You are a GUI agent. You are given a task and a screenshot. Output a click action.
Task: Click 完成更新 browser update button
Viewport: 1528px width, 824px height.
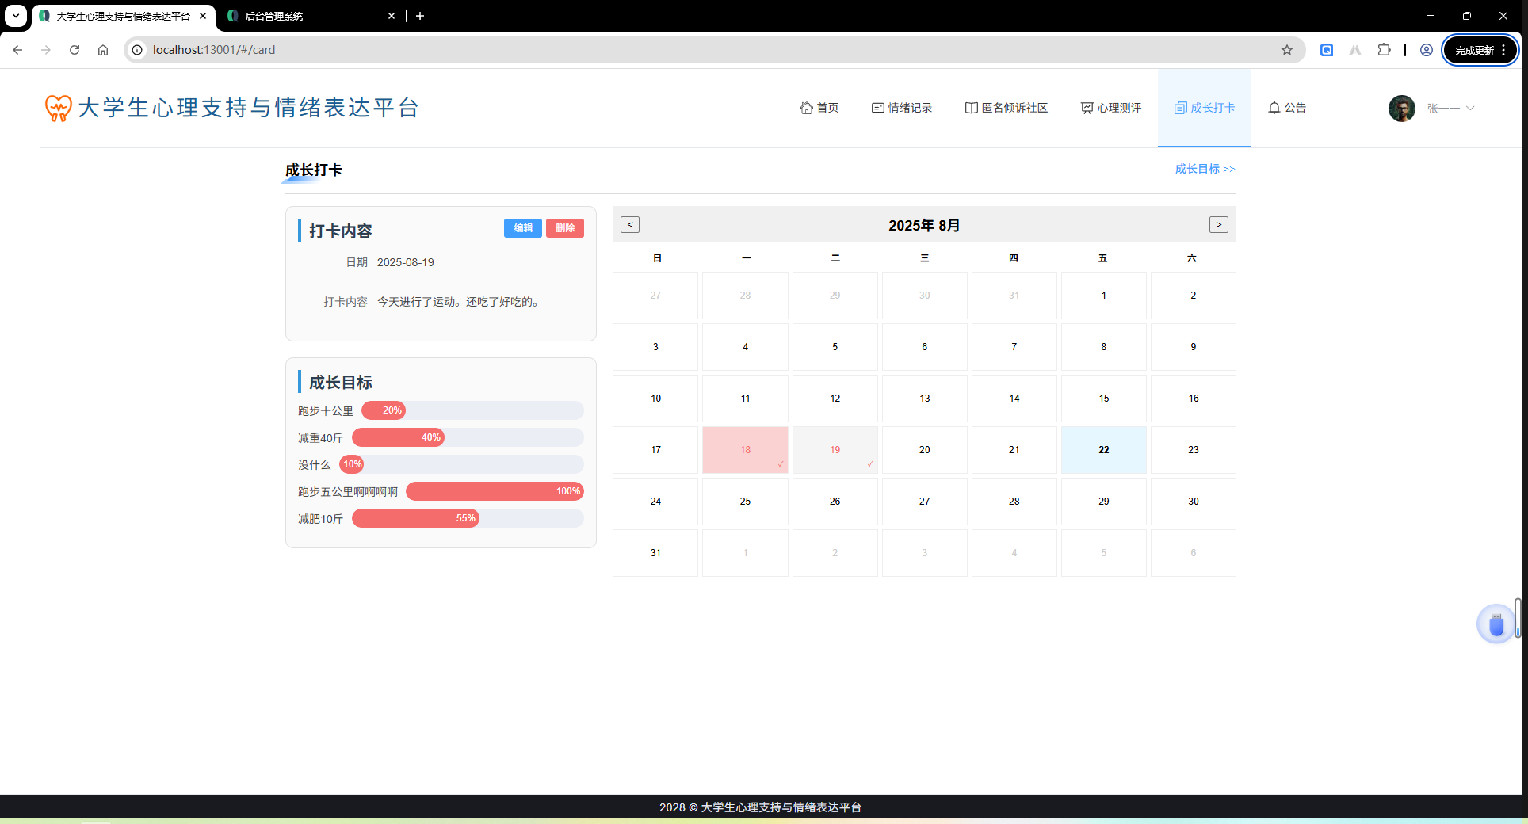[x=1480, y=50]
